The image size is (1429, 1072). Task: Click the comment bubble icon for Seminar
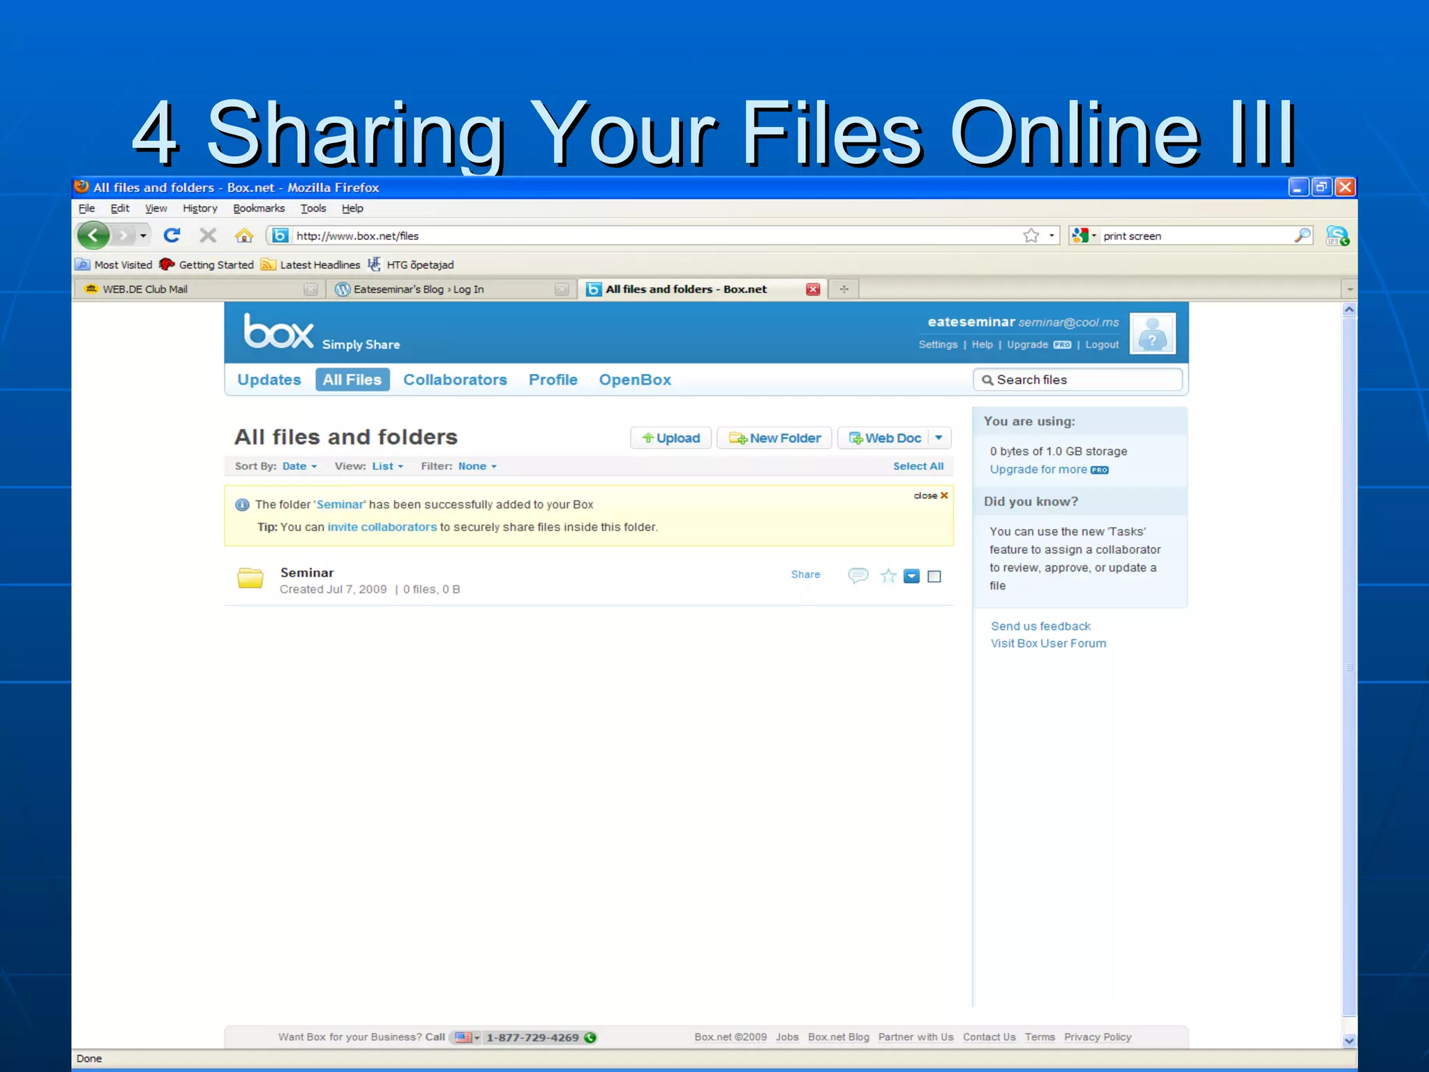(x=858, y=576)
